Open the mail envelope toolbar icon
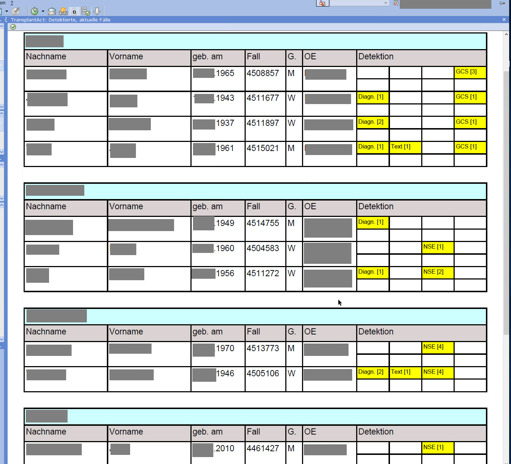The image size is (511, 464). (x=52, y=12)
